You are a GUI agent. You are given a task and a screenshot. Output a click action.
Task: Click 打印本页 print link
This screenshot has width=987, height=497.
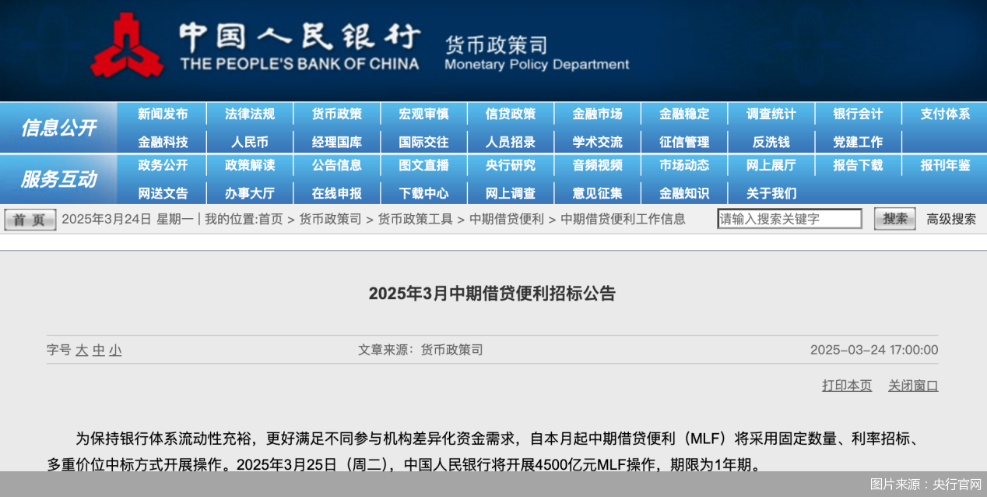tap(847, 386)
